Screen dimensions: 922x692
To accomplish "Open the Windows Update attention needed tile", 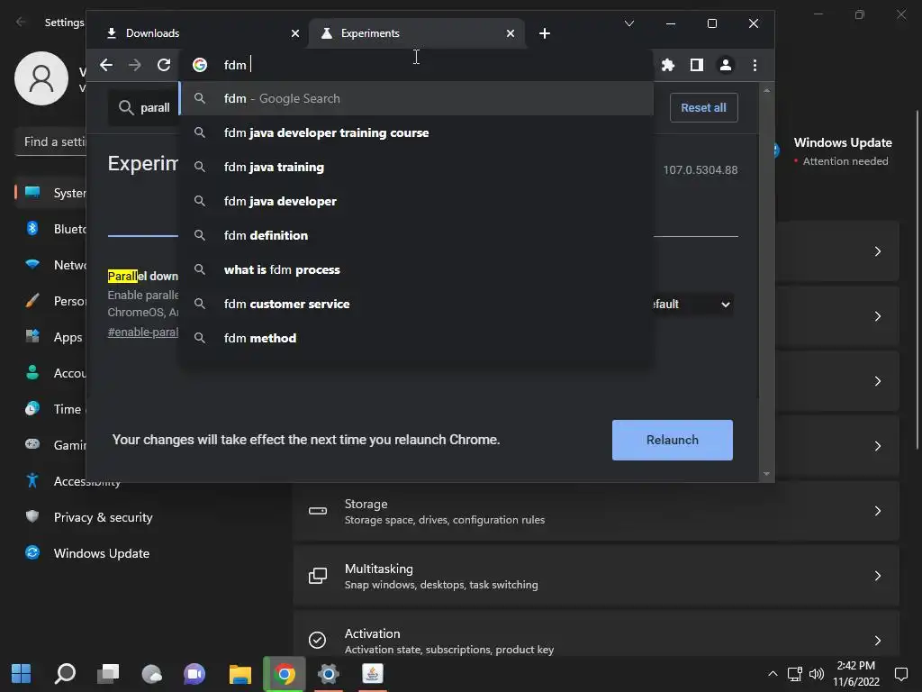I will pyautogui.click(x=836, y=151).
